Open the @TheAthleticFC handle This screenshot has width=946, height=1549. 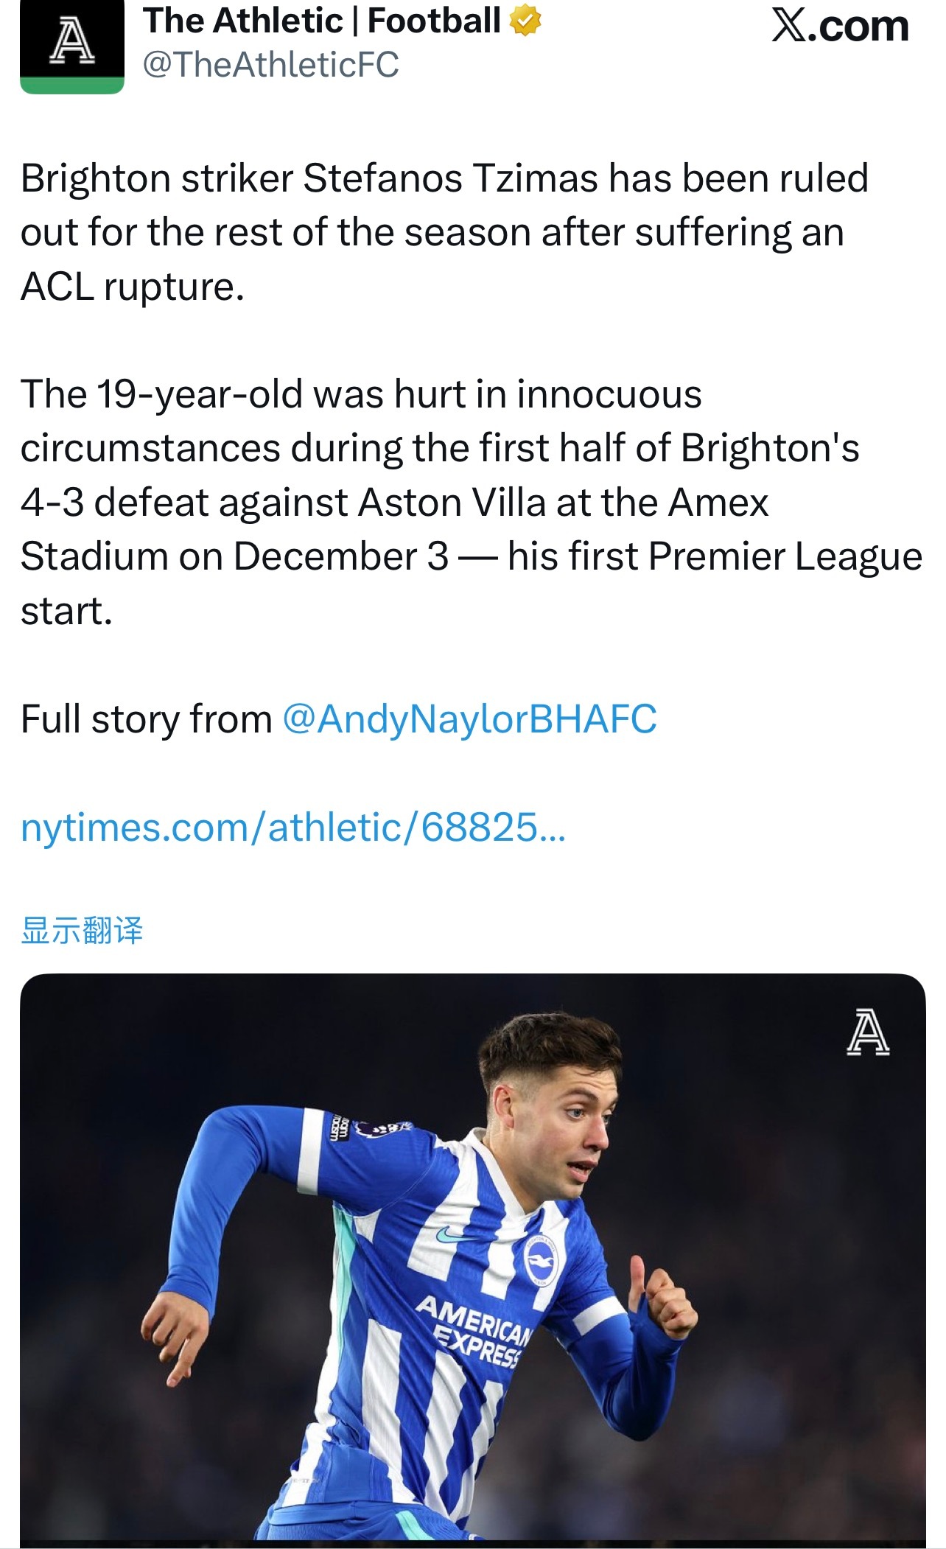pyautogui.click(x=270, y=65)
